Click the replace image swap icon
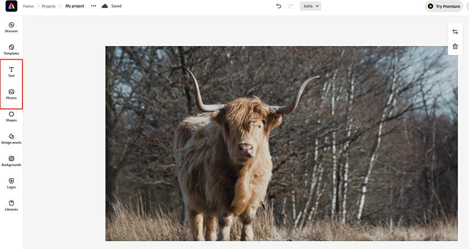469x249 pixels. [455, 32]
